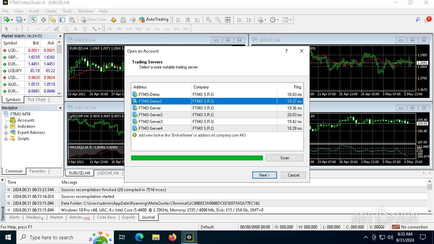Click the Zoom Out magnifier icon

point(218,20)
